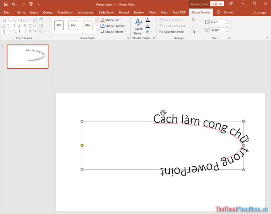Apply the orange outline Abc shape style
Image resolution: width=271 pixels, height=214 pixels.
pyautogui.click(x=87, y=25)
